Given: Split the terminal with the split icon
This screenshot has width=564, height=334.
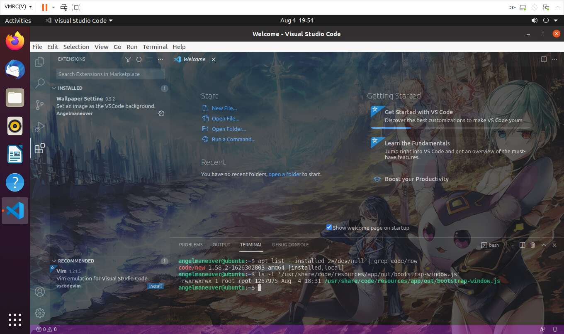Looking at the screenshot, I should pos(522,245).
